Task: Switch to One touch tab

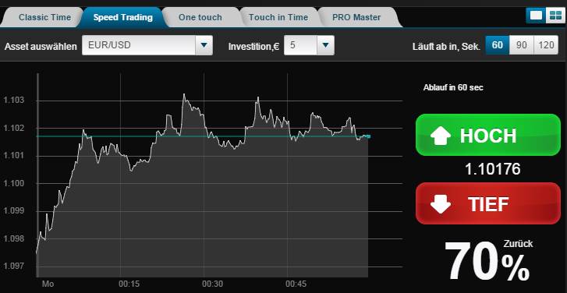Action: (x=200, y=17)
